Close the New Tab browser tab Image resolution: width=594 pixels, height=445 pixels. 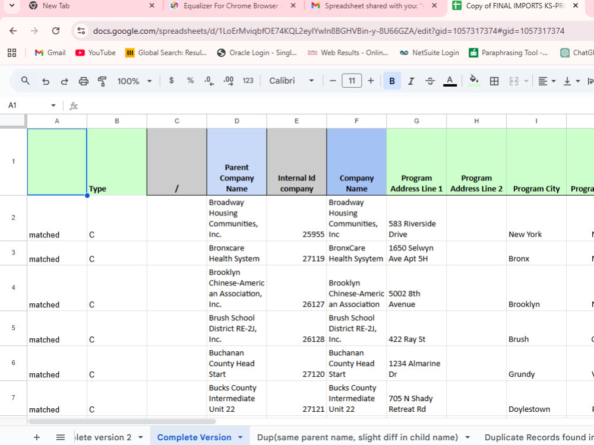(152, 6)
